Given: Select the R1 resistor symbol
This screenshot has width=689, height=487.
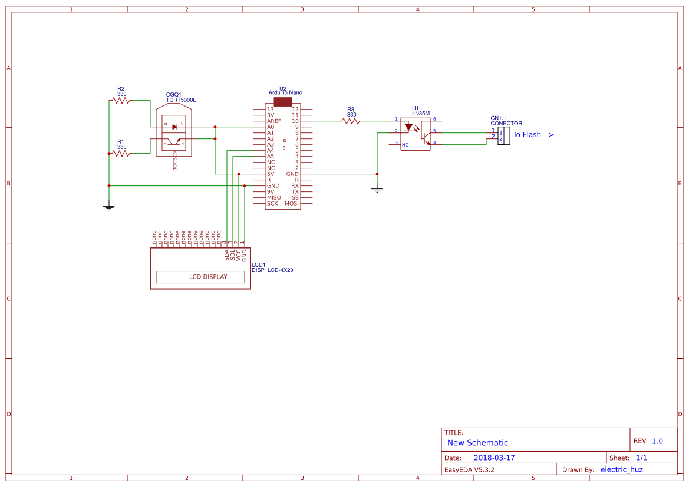Looking at the screenshot, I should (121, 153).
